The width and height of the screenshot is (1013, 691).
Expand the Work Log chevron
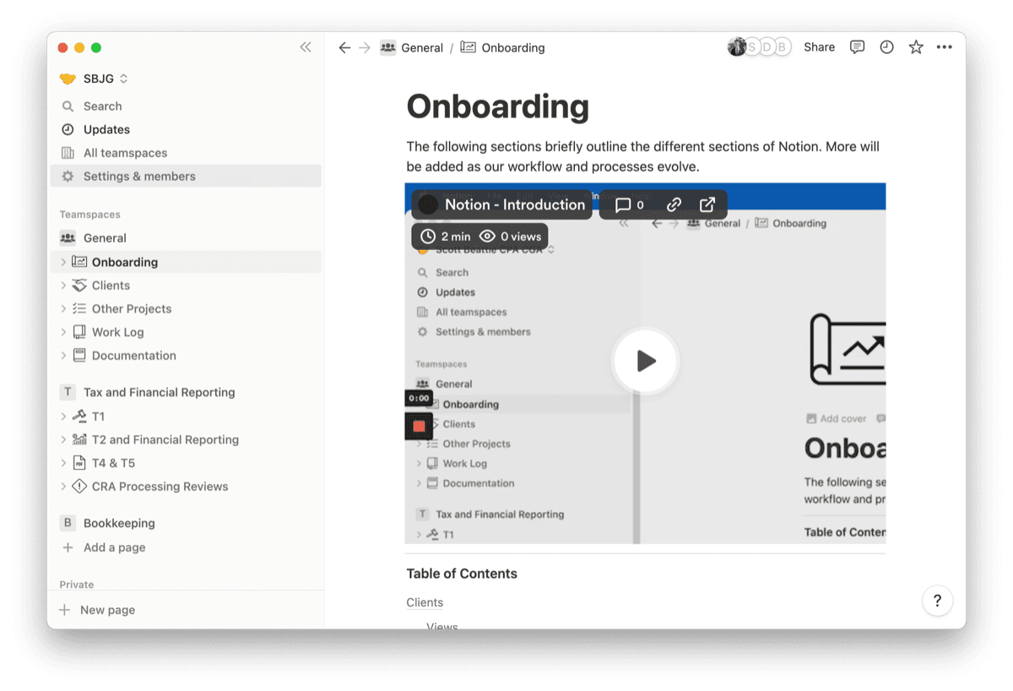(x=63, y=332)
